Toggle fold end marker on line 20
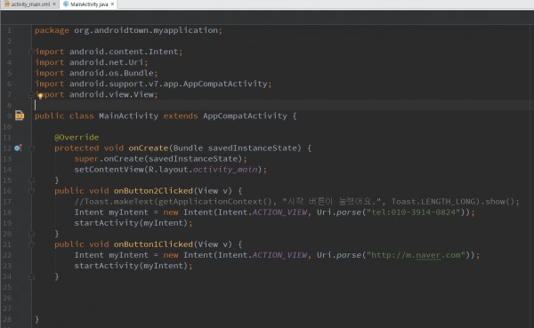 pos(31,234)
